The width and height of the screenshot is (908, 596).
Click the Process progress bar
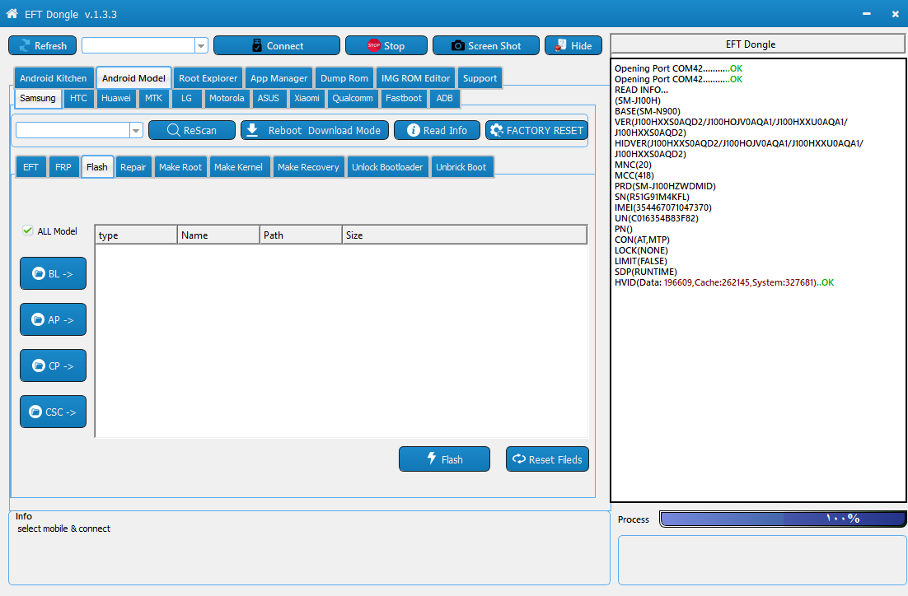click(x=782, y=519)
